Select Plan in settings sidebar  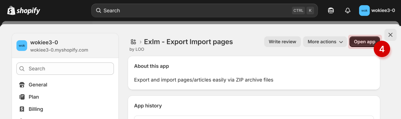coord(34,97)
